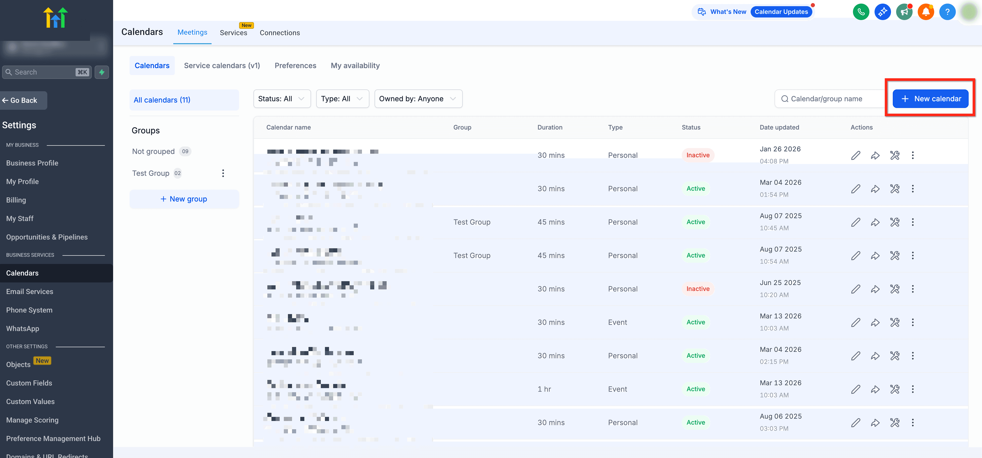The height and width of the screenshot is (458, 982).
Task: Open the blue AI sparkle assistant icon
Action: point(883,11)
